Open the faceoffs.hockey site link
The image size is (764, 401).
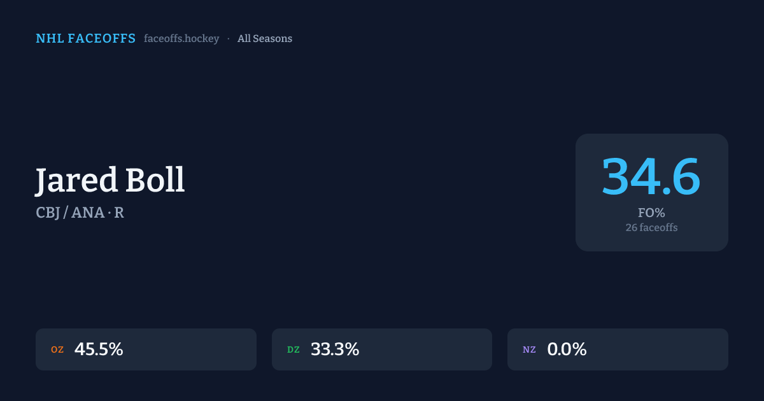[181, 39]
